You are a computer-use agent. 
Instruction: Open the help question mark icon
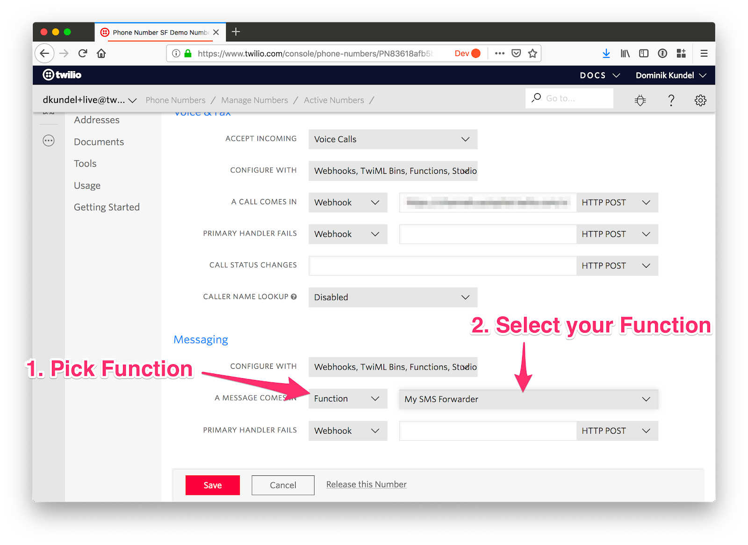coord(671,100)
